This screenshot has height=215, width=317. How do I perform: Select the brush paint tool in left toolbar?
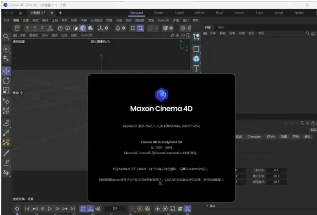[6, 153]
